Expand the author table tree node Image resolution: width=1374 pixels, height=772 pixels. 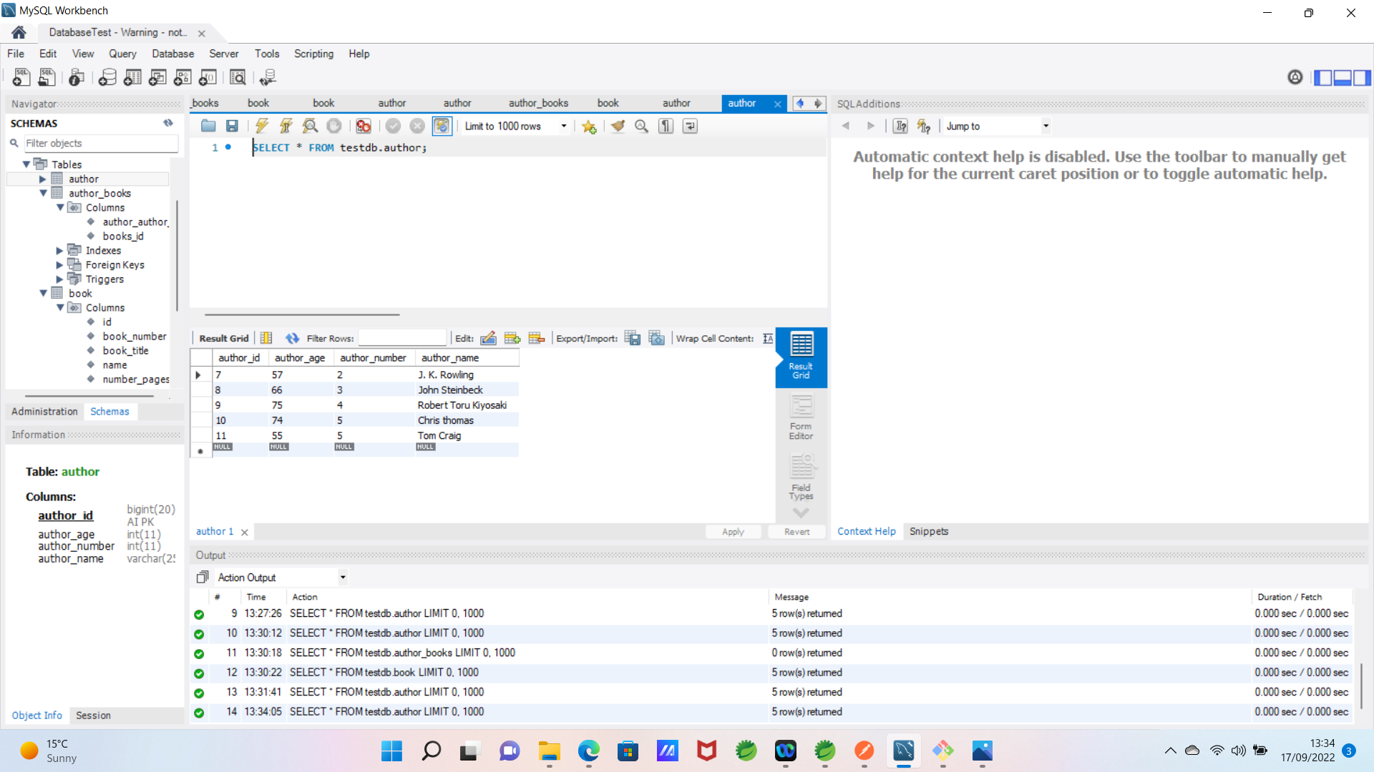(x=42, y=179)
